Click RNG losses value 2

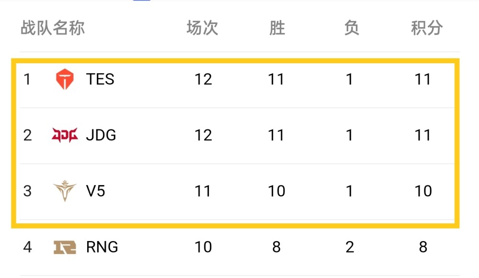click(x=350, y=247)
